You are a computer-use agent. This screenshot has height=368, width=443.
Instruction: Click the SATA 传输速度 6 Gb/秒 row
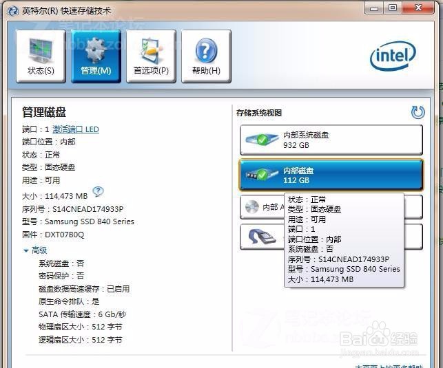[x=82, y=314]
